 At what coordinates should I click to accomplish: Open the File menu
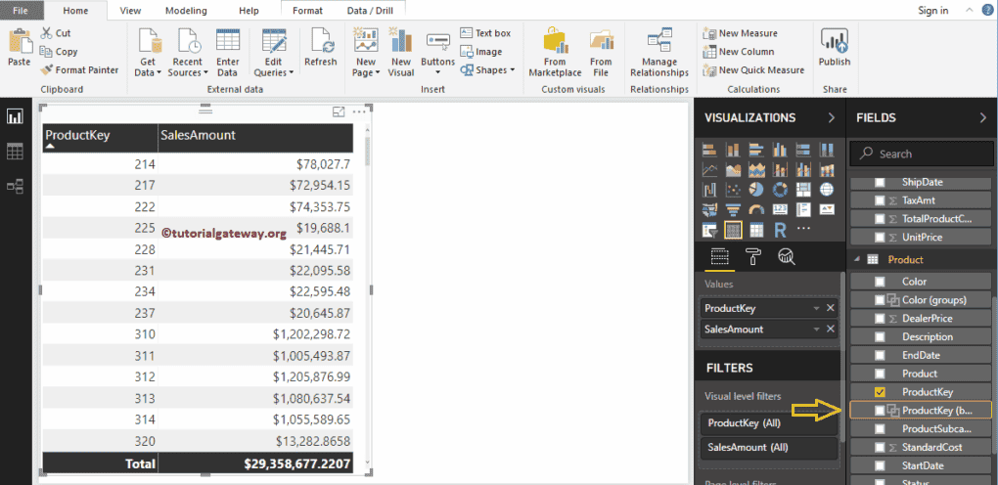click(21, 10)
